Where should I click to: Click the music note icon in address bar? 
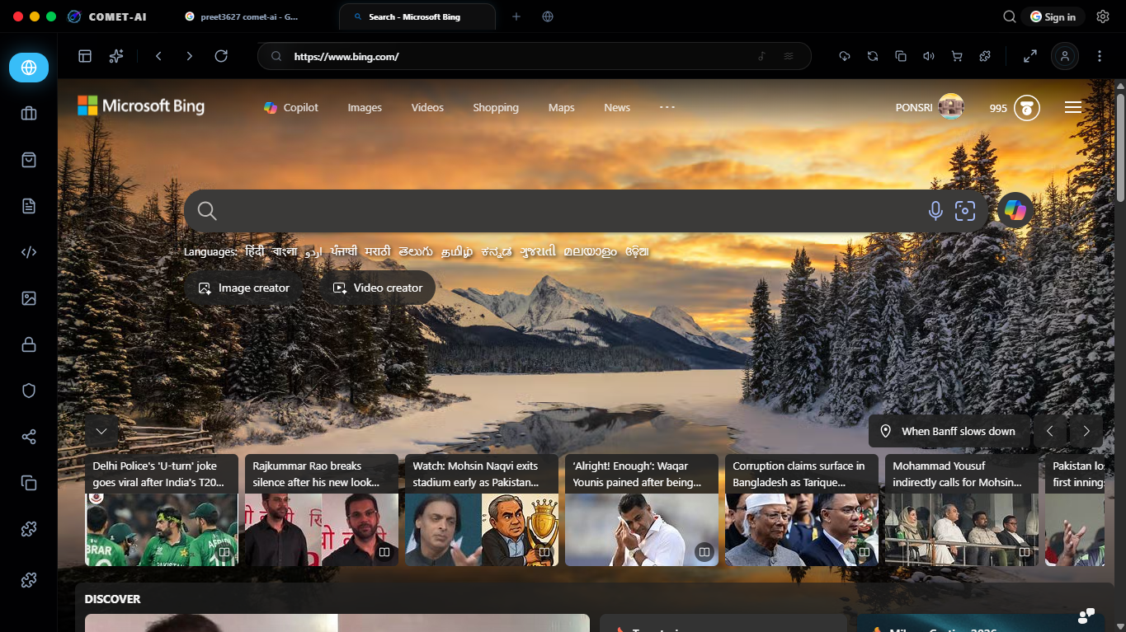point(762,56)
